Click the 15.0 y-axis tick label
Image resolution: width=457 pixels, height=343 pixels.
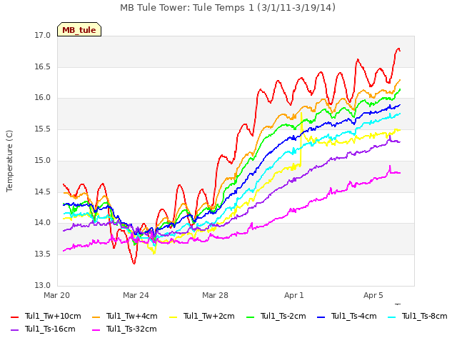[x=43, y=160]
